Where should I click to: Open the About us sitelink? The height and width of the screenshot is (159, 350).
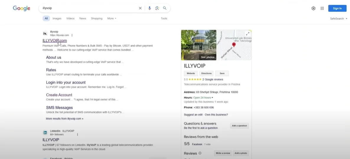pyautogui.click(x=53, y=57)
